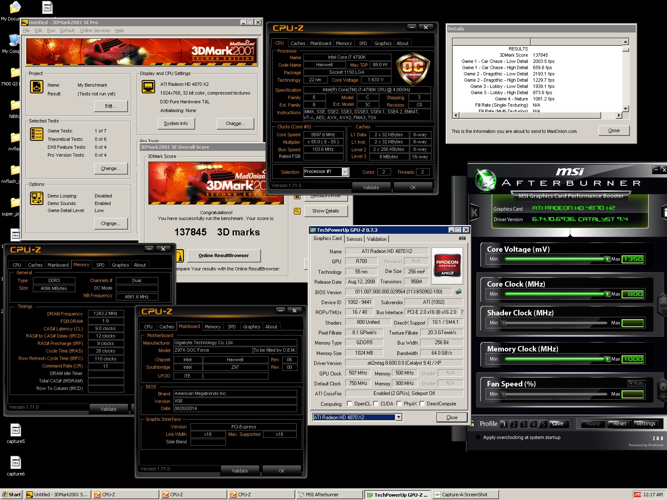The height and width of the screenshot is (500, 667).
Task: Open the Processor #1 selection dropdown
Action: point(345,172)
